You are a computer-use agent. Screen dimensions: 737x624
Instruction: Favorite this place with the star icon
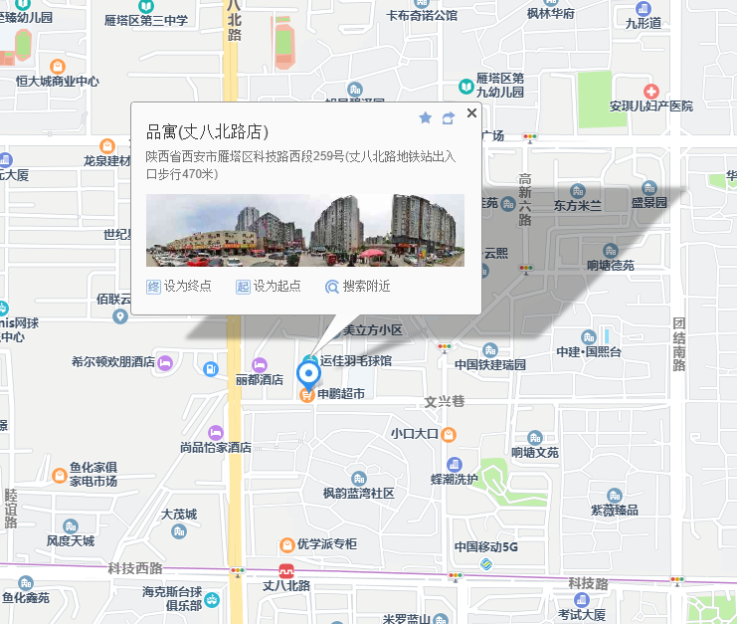pyautogui.click(x=426, y=117)
